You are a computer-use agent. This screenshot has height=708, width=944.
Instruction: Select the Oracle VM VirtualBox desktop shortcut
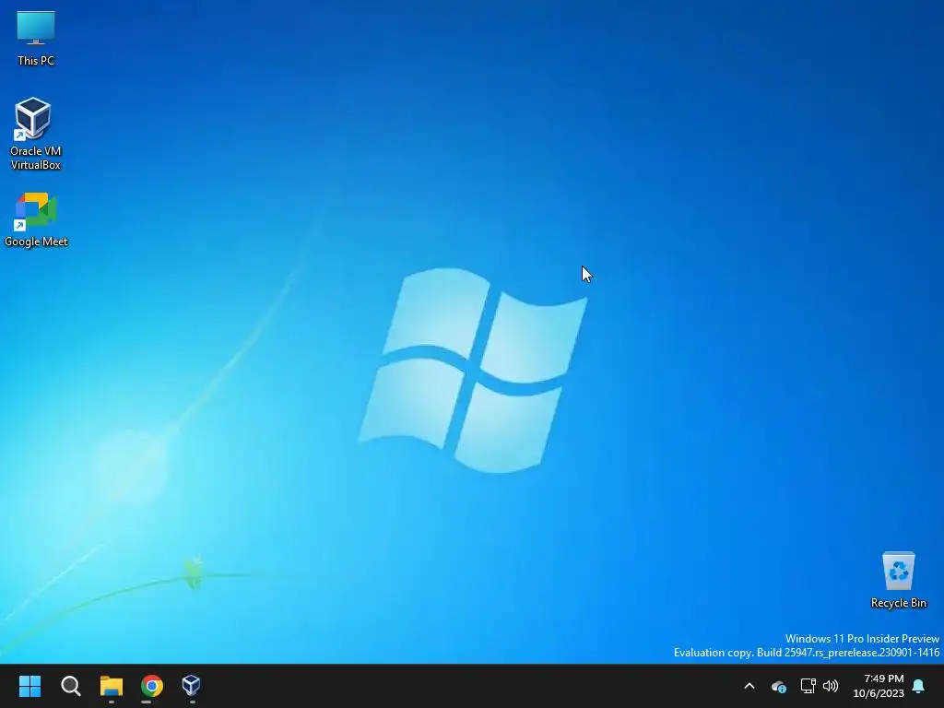coord(36,134)
